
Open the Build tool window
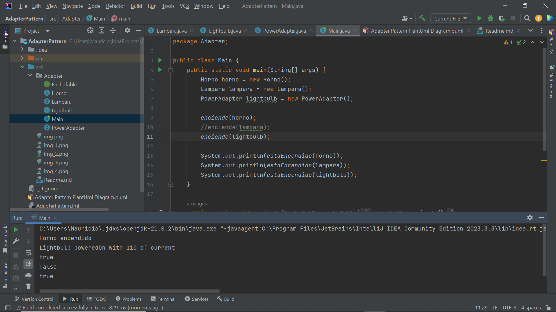(226, 299)
